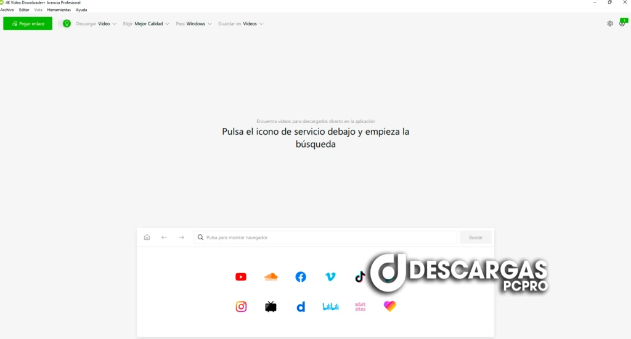The width and height of the screenshot is (631, 339).
Task: Click the Facebook service icon
Action: point(301,277)
